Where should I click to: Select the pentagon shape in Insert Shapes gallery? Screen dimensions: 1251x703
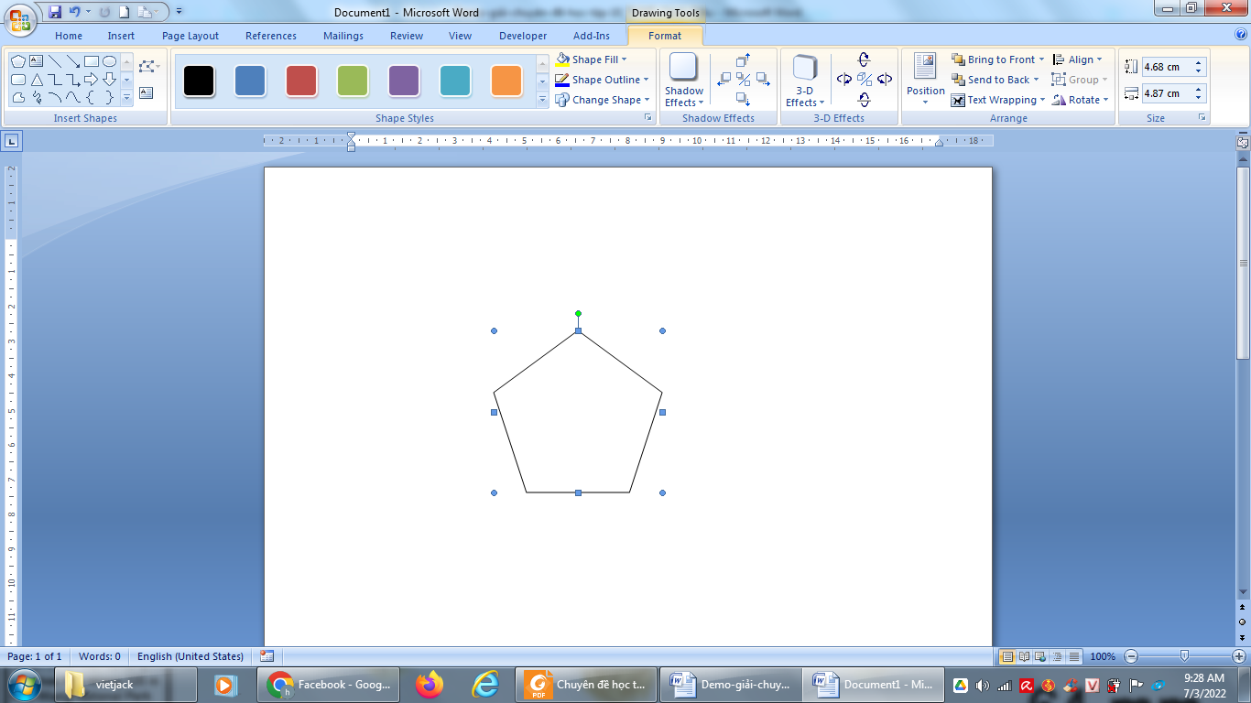coord(17,61)
